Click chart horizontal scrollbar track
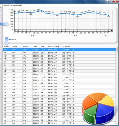The image size is (119, 126). 64,31
